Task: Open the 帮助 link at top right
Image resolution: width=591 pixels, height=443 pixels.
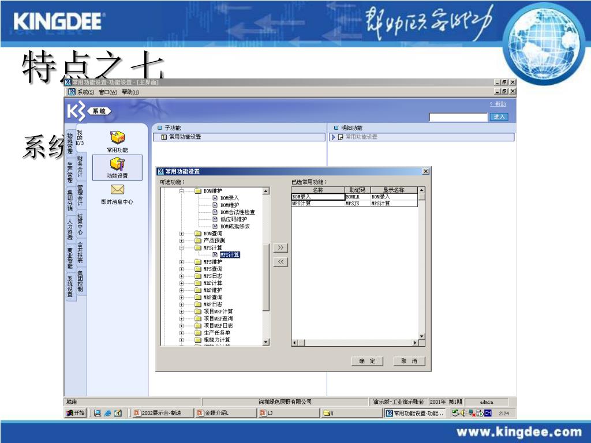Action: click(498, 104)
